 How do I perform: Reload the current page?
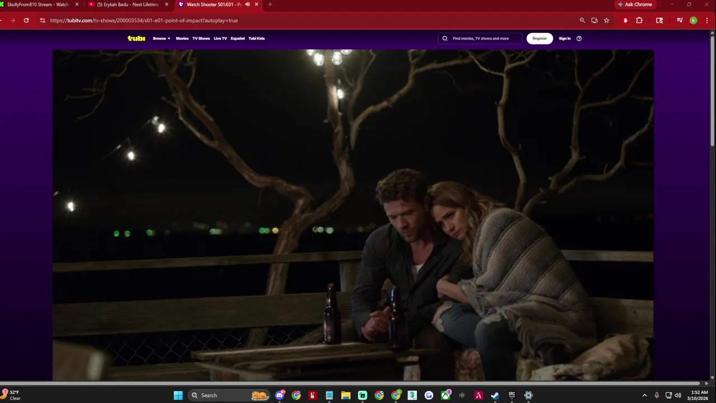tap(26, 20)
